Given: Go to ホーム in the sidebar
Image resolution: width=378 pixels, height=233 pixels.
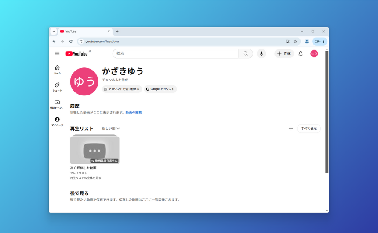Looking at the screenshot, I should [x=57, y=70].
